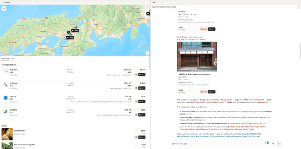Open Book dropdown for WAGOKORO stay

click(x=142, y=137)
